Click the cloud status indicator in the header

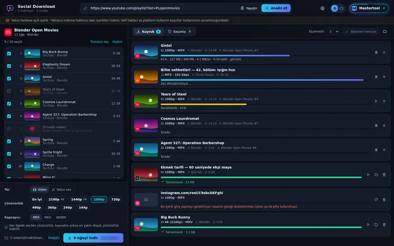point(341,8)
